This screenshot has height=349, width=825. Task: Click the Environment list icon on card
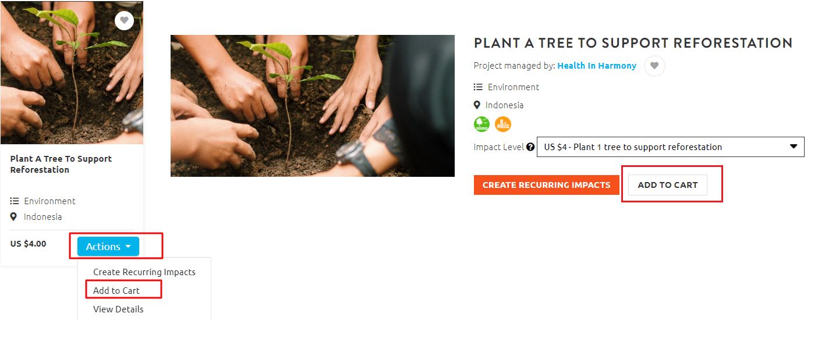click(15, 201)
